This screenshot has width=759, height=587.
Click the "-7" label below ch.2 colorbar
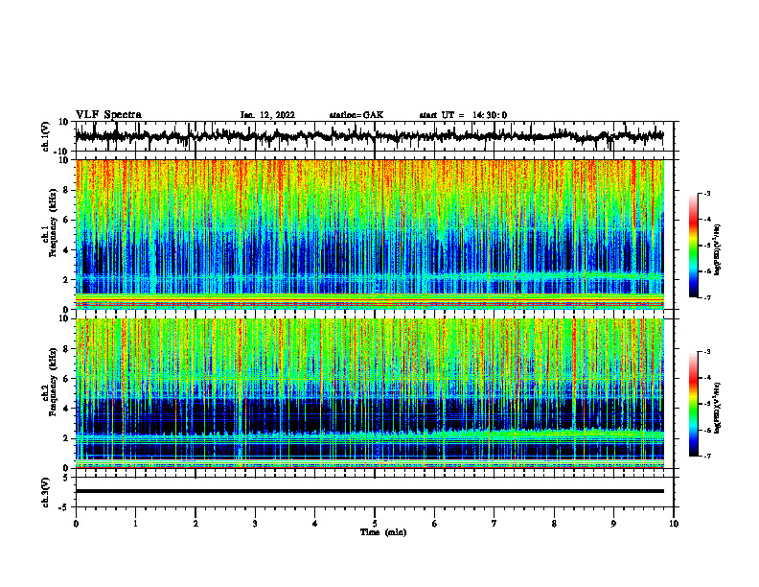coord(707,456)
